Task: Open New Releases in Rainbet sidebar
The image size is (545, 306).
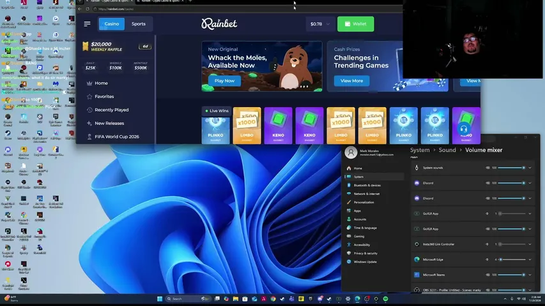Action: 109,123
